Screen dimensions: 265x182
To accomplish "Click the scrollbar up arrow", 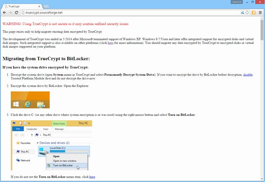I will click(x=262, y=18).
